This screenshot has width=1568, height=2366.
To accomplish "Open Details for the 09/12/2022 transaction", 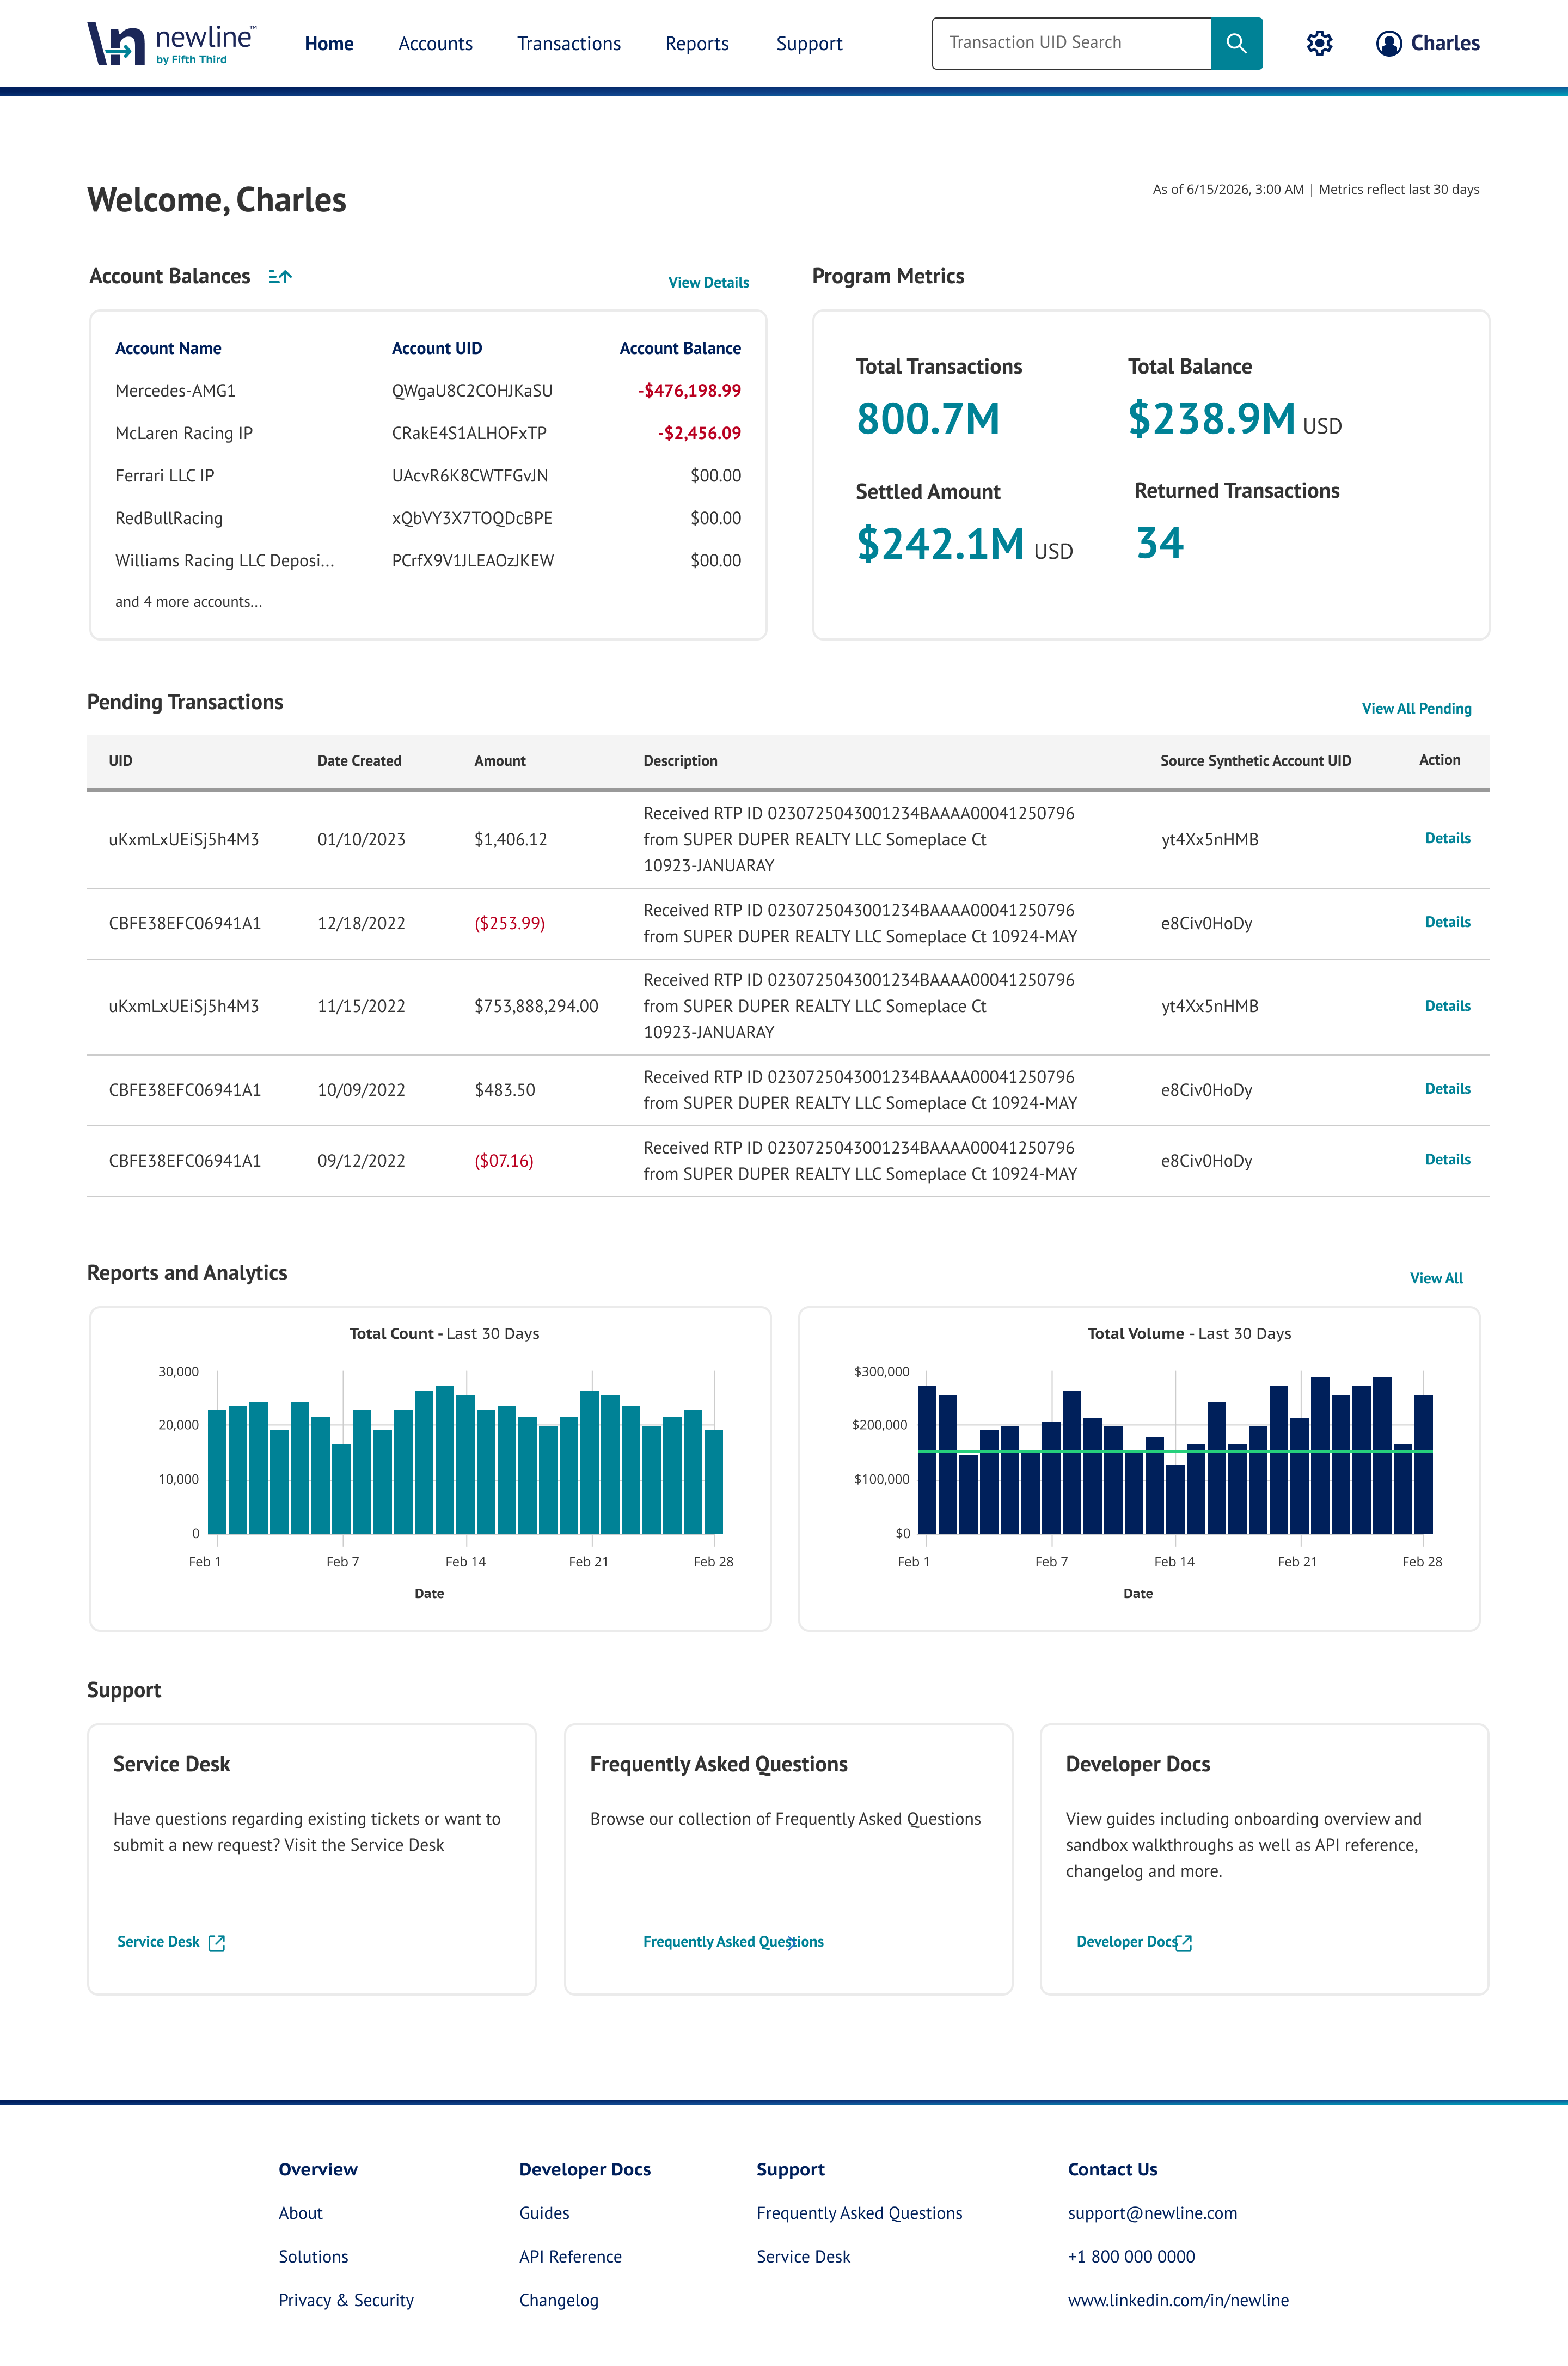I will coord(1447,1160).
